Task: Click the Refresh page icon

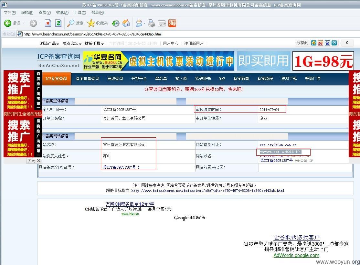Action: click(58, 23)
